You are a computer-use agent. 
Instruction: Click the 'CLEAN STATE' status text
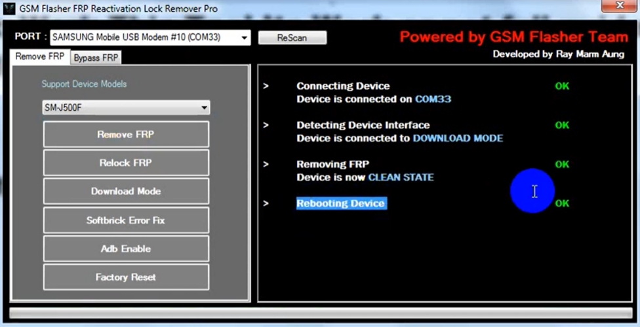tap(401, 177)
